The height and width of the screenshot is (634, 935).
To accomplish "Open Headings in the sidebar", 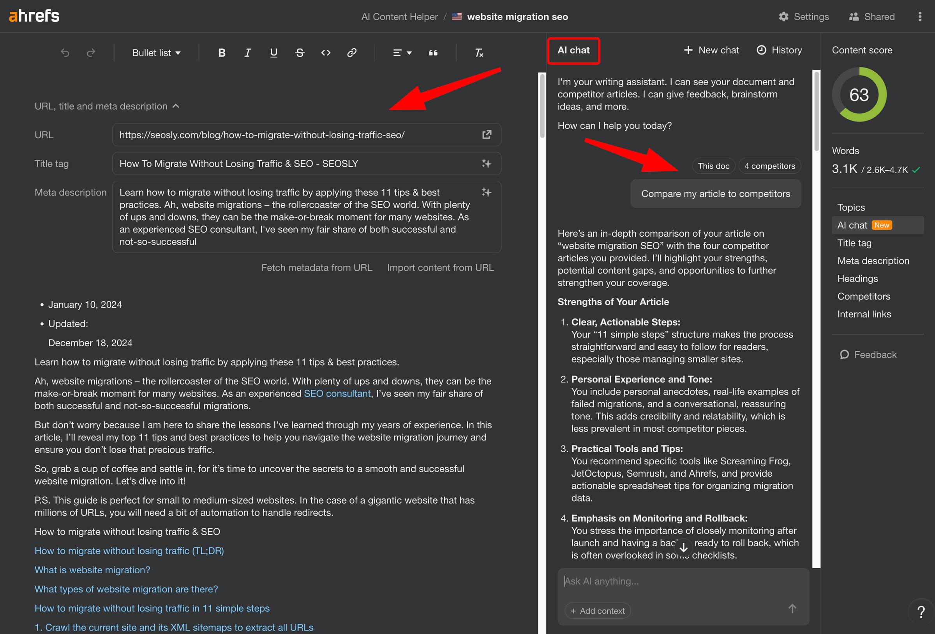I will click(857, 278).
